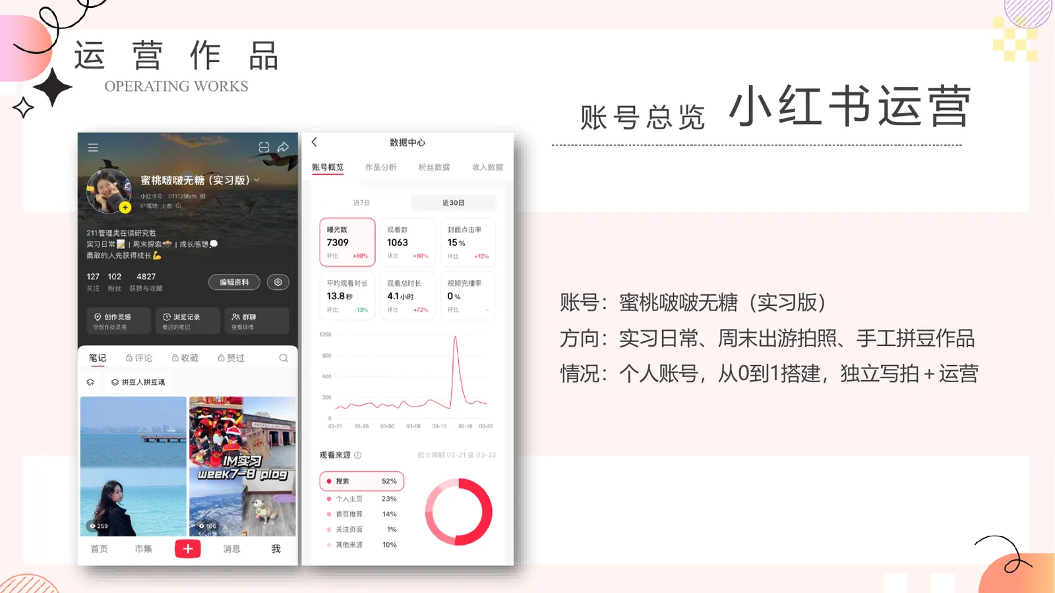The width and height of the screenshot is (1055, 593).
Task: Tap the share arrow icon on profile
Action: click(x=283, y=147)
